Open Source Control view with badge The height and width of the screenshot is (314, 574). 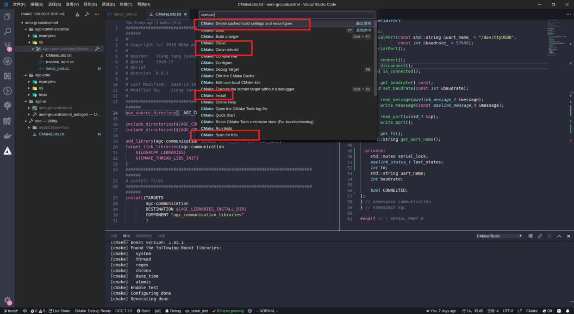(x=7, y=46)
